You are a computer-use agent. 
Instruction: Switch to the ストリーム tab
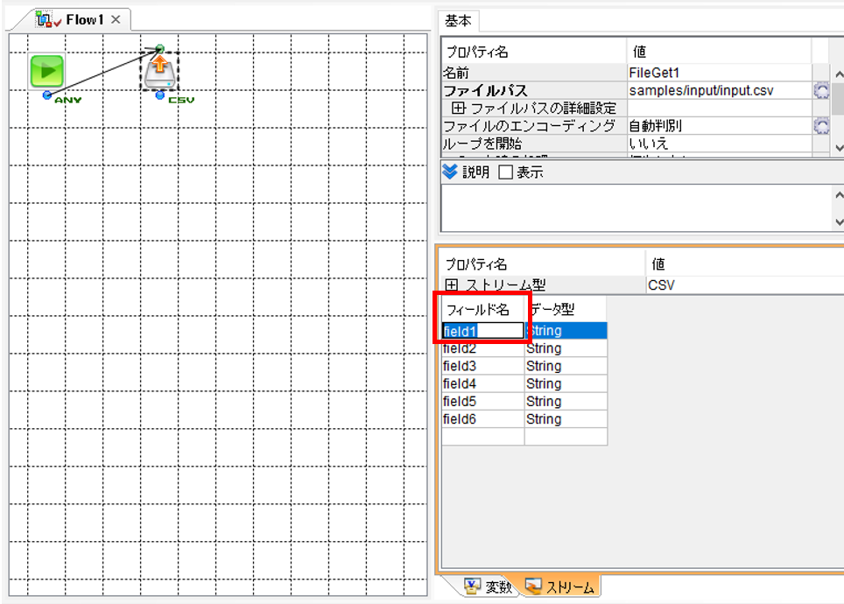click(559, 586)
